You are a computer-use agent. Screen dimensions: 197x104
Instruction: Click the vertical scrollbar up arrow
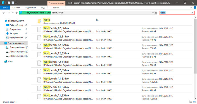pos(195,18)
